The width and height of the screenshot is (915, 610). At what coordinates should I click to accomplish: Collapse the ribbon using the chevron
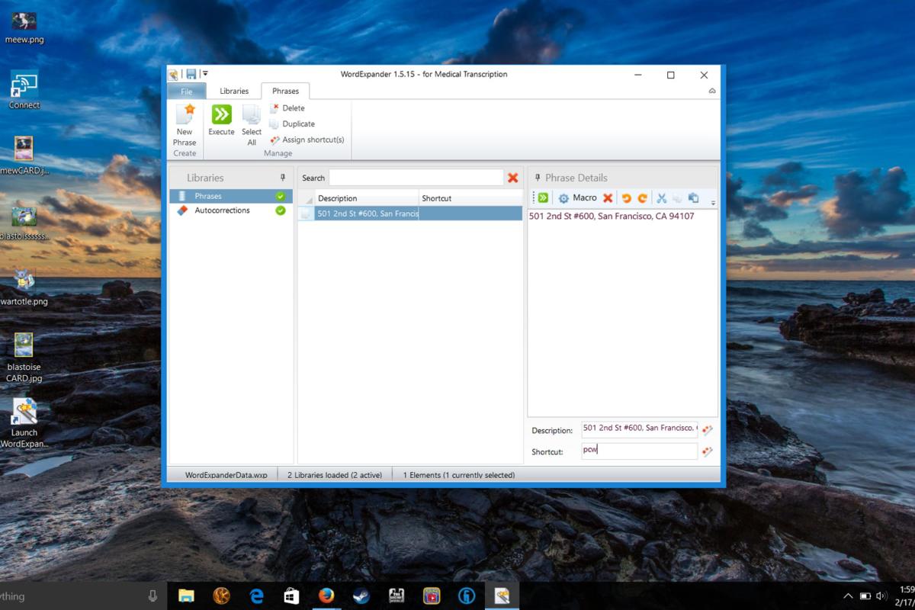click(712, 91)
